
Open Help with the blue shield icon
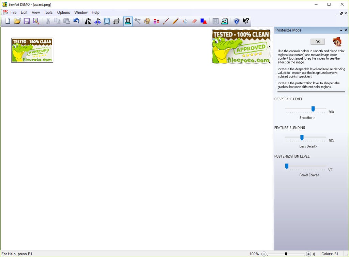pos(237,21)
